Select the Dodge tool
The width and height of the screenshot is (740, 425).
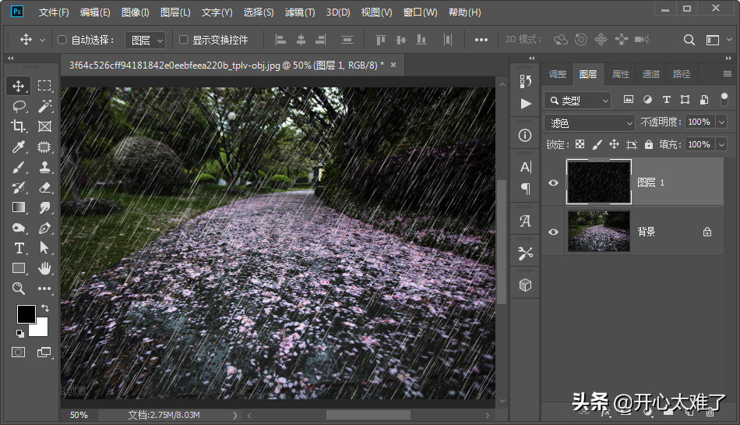tap(19, 228)
